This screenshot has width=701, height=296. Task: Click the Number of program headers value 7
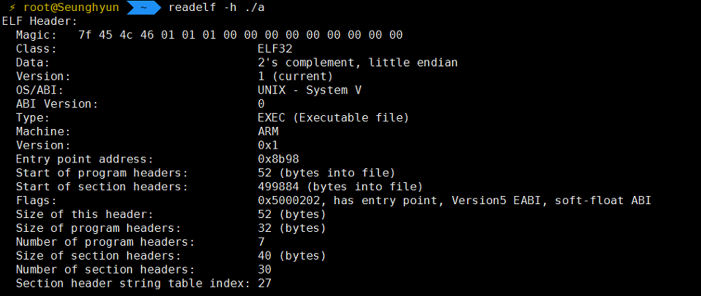261,242
